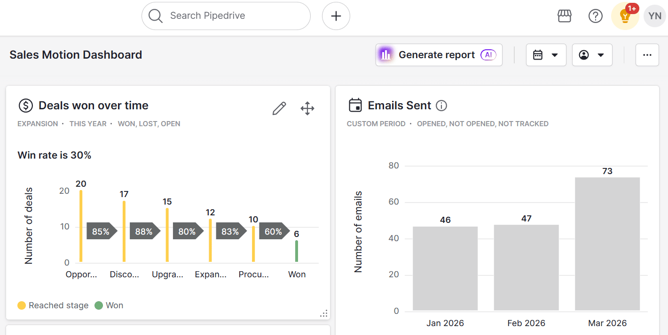Click the Expansion stage bar showing 12
The height and width of the screenshot is (335, 668).
click(x=210, y=240)
